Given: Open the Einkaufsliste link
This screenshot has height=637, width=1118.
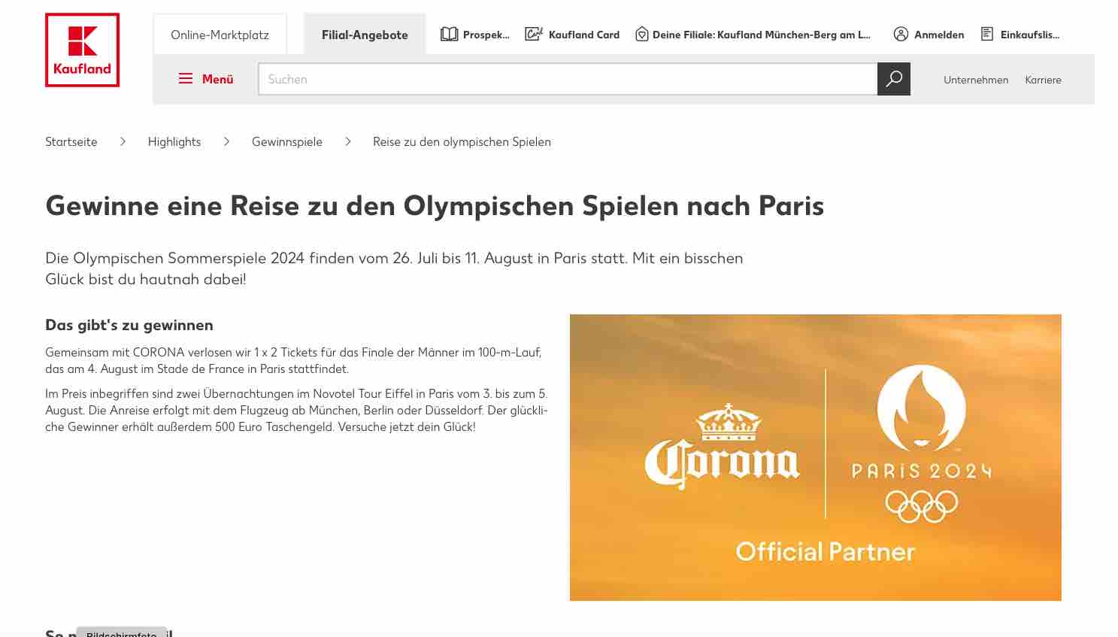Looking at the screenshot, I should 1030,35.
